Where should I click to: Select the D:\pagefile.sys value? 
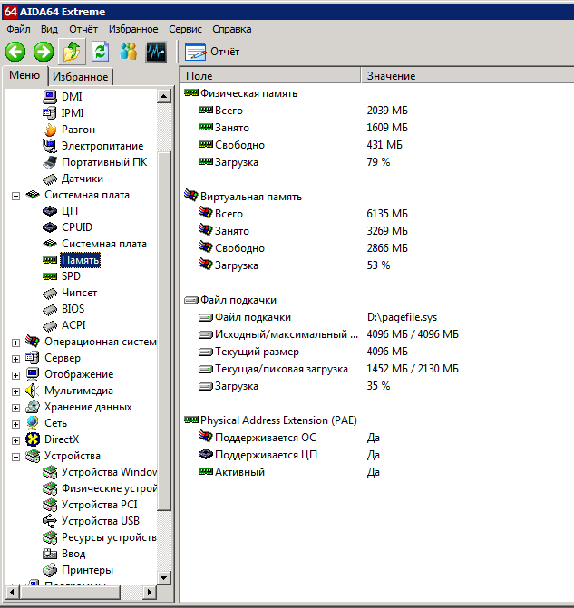tap(402, 317)
